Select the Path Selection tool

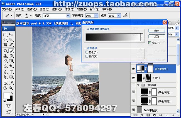click(5, 77)
